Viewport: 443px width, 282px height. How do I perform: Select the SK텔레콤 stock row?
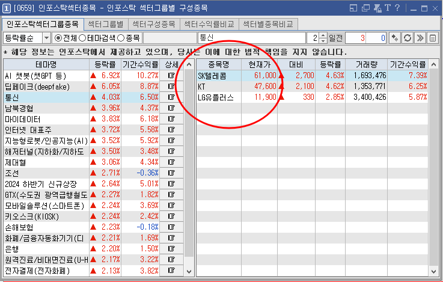coord(312,75)
